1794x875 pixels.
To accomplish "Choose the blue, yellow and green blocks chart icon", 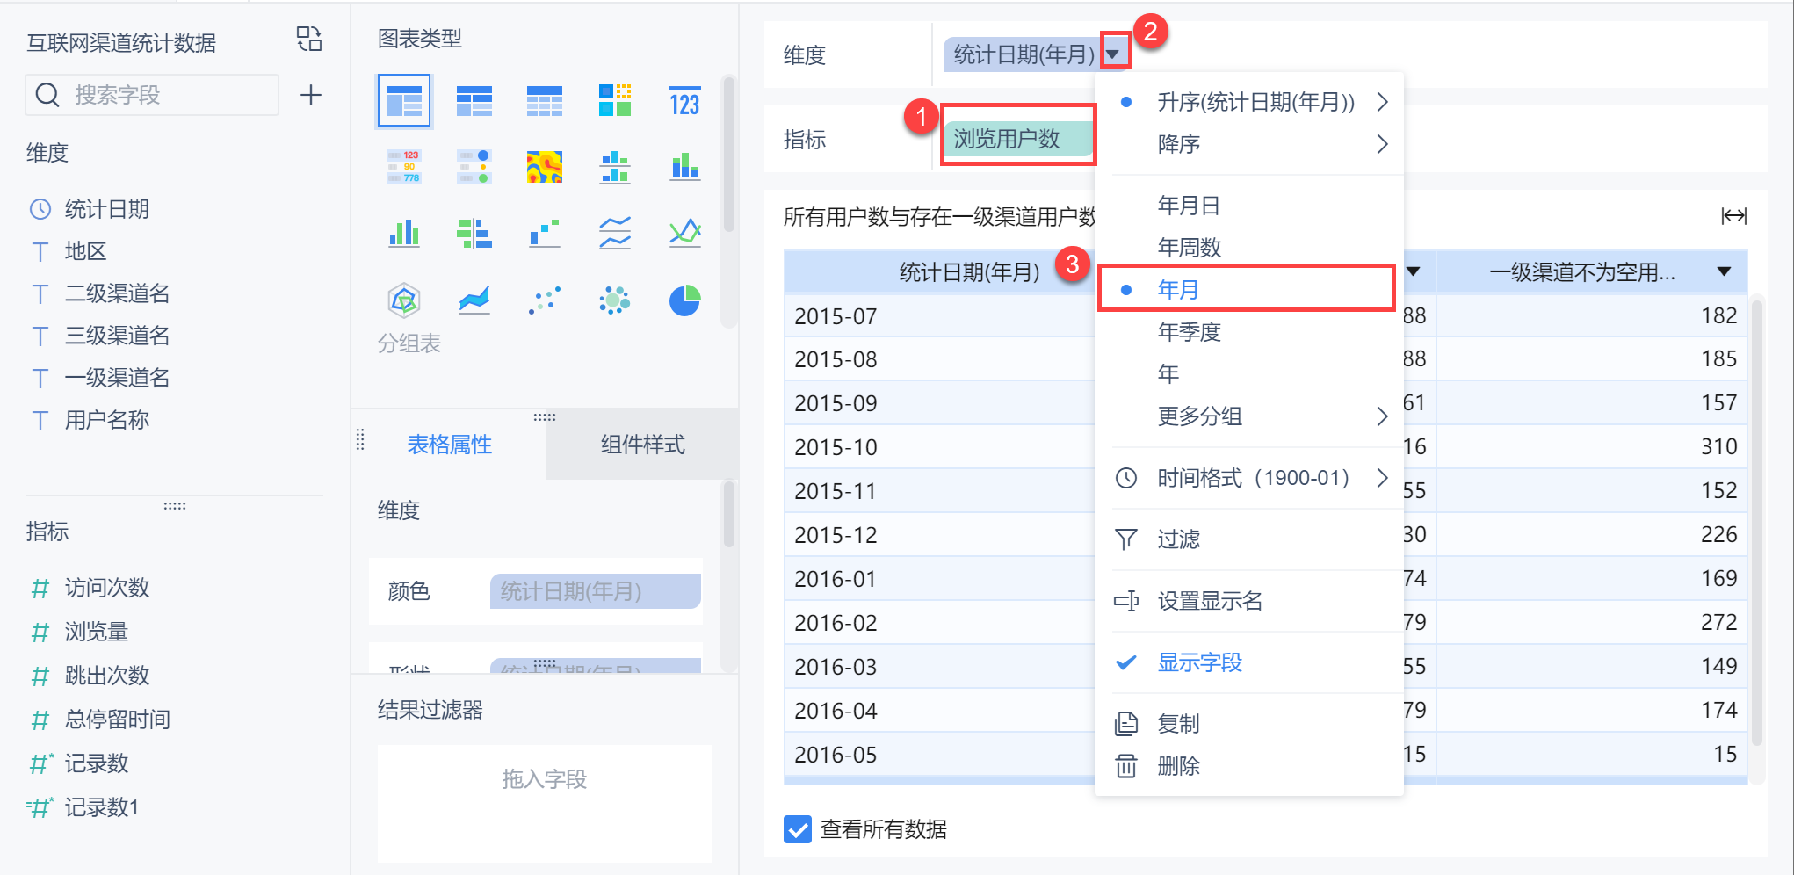I will 615,102.
